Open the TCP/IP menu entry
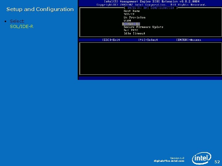 coord(129,14)
